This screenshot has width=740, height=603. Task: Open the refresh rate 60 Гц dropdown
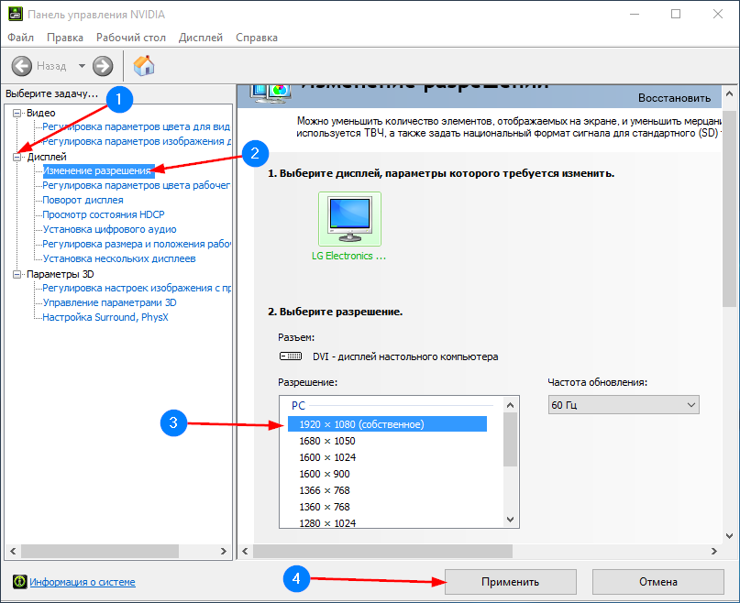pos(623,405)
